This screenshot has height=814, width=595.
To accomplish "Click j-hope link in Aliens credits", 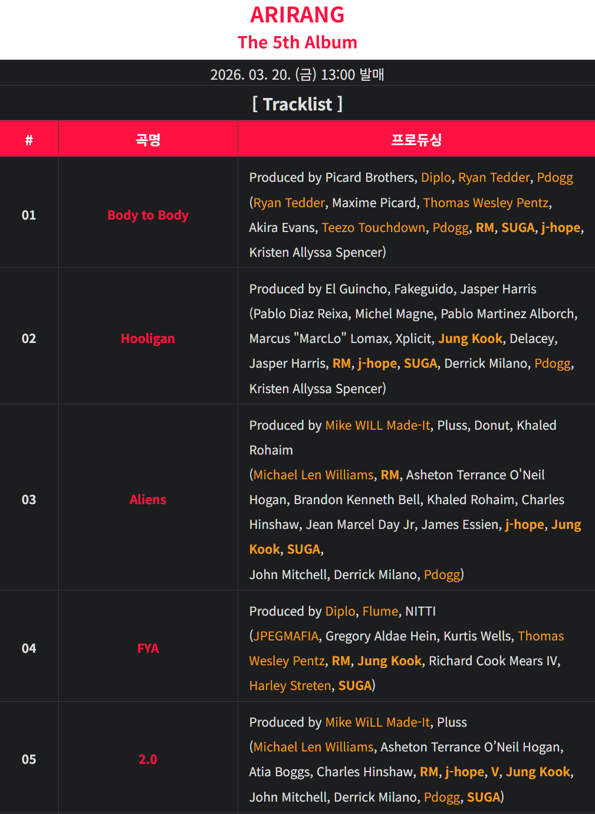I will pos(525,525).
